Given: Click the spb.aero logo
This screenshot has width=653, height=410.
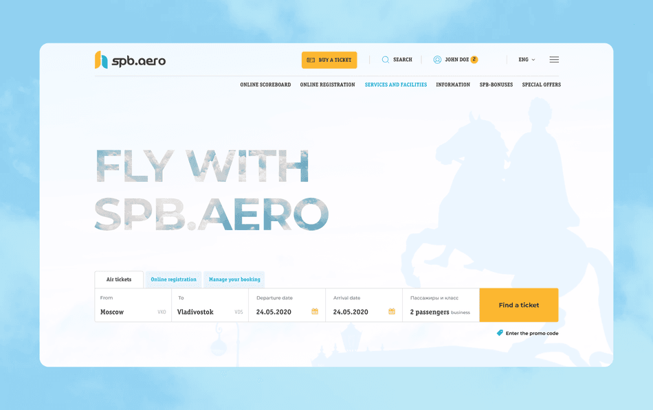Looking at the screenshot, I should (x=131, y=60).
